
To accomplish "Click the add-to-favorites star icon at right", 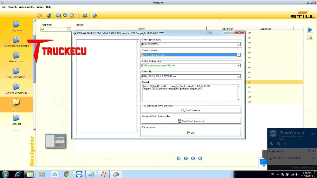I will point(310,37).
